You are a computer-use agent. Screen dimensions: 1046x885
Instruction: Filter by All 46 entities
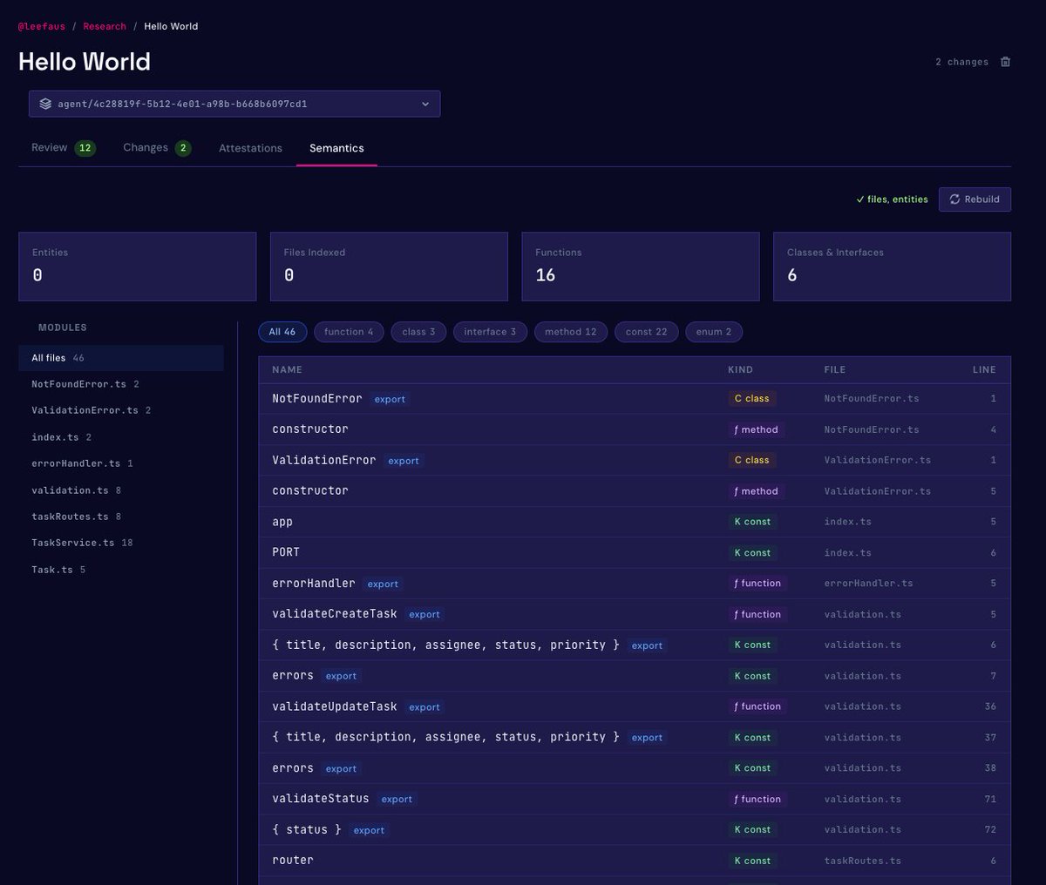(282, 332)
